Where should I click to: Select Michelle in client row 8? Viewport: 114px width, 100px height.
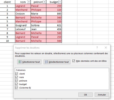click(38, 33)
